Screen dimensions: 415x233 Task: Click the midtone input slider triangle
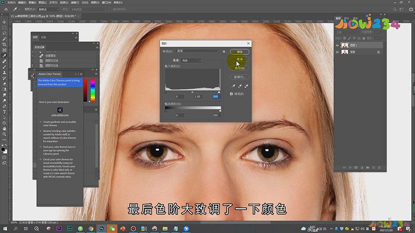coord(192,92)
